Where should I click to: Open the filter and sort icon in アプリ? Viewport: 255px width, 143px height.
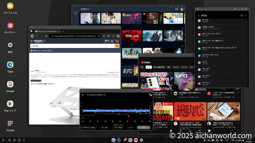click(241, 15)
